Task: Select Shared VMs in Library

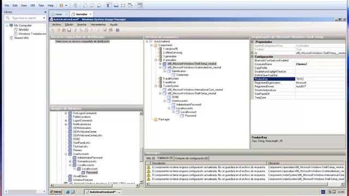Action: tap(21, 38)
